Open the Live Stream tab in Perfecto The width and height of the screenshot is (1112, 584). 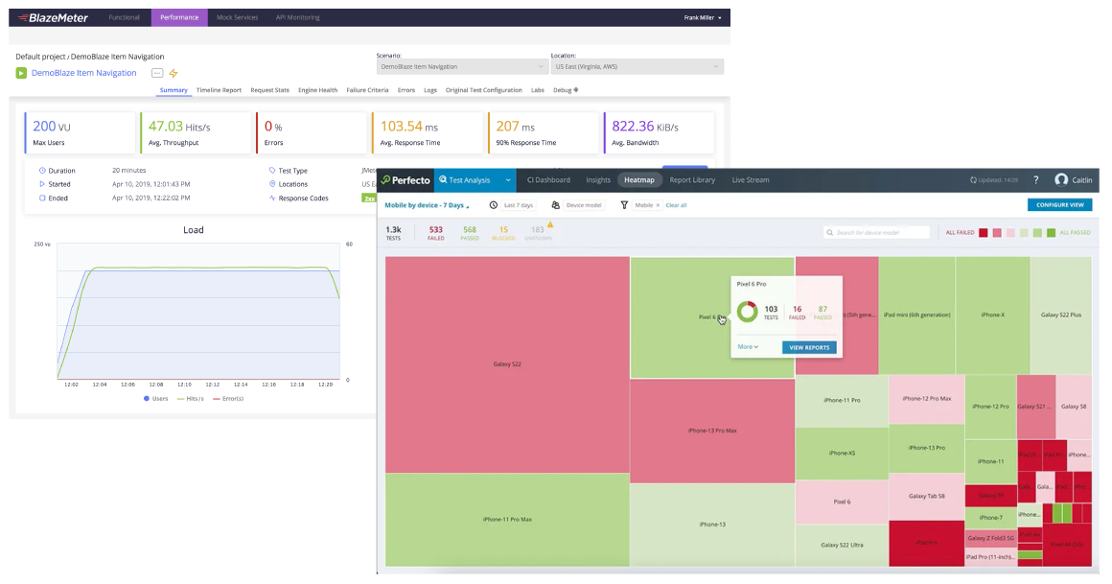click(x=751, y=180)
